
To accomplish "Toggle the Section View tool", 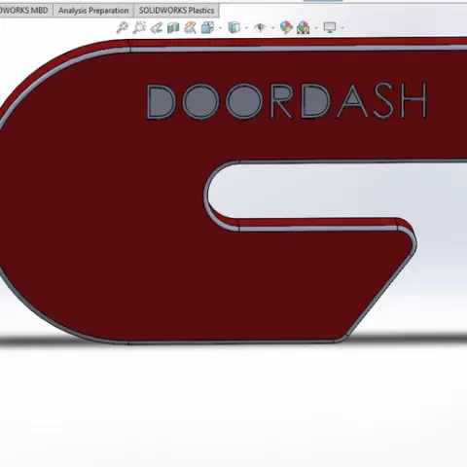I will tap(173, 27).
